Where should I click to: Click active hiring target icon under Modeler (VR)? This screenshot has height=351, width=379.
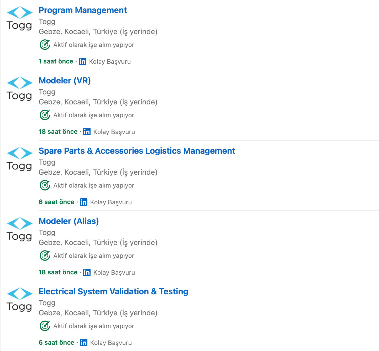coord(45,115)
